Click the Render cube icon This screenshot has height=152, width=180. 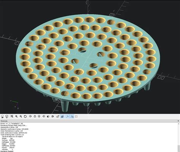coord(7,116)
